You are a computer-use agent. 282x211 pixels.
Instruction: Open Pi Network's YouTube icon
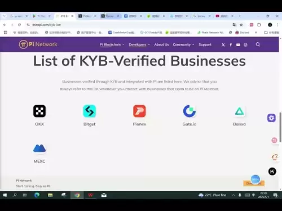tap(238, 45)
